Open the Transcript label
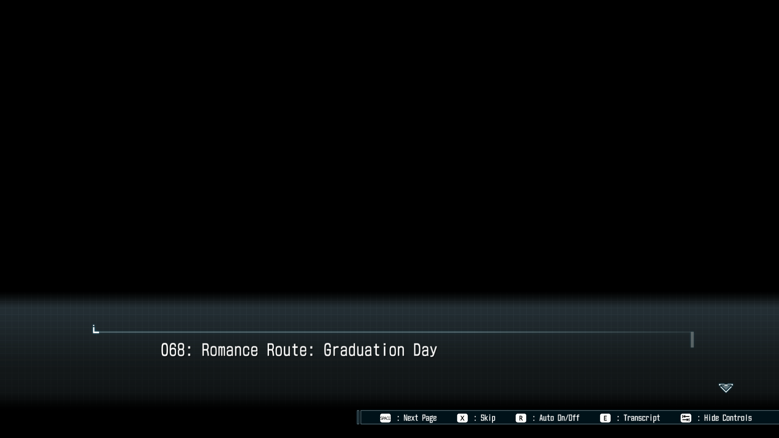This screenshot has width=779, height=438. click(x=641, y=418)
